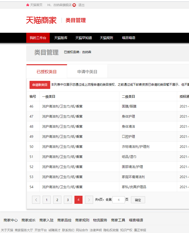Switch to 申请中类目 tab
The image size is (189, 233).
(x=87, y=72)
